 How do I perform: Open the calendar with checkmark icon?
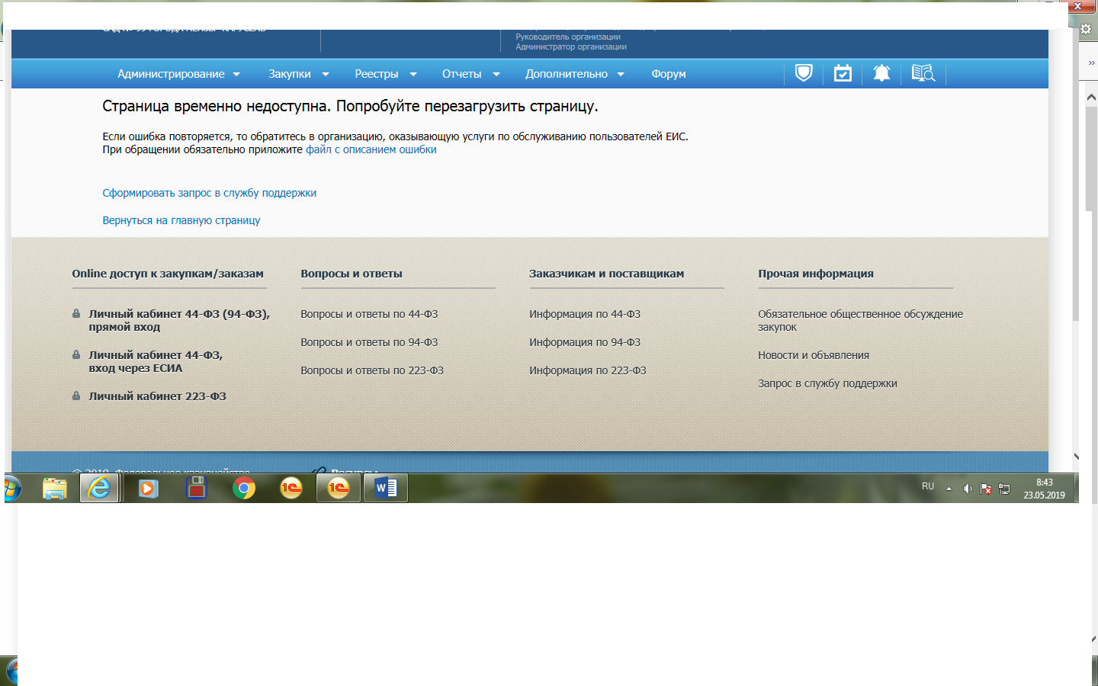pyautogui.click(x=843, y=73)
